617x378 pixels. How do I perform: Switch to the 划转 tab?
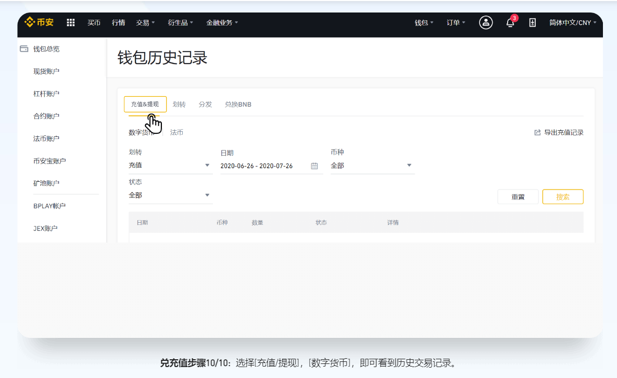tap(179, 104)
